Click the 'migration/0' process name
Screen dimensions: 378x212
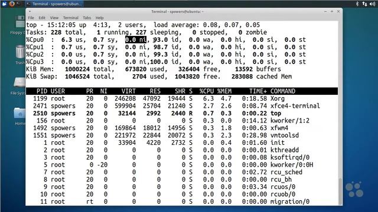tap(290, 201)
